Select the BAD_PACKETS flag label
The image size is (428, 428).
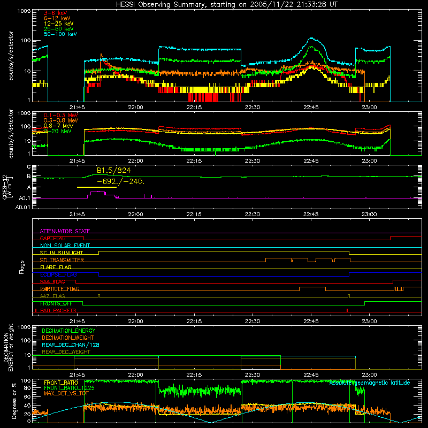pos(58,310)
